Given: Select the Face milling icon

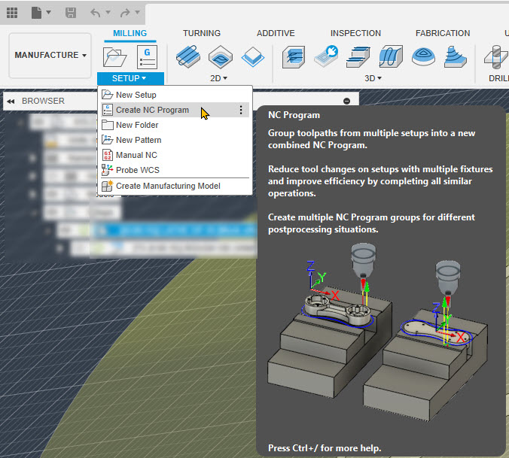Looking at the screenshot, I should [253, 56].
